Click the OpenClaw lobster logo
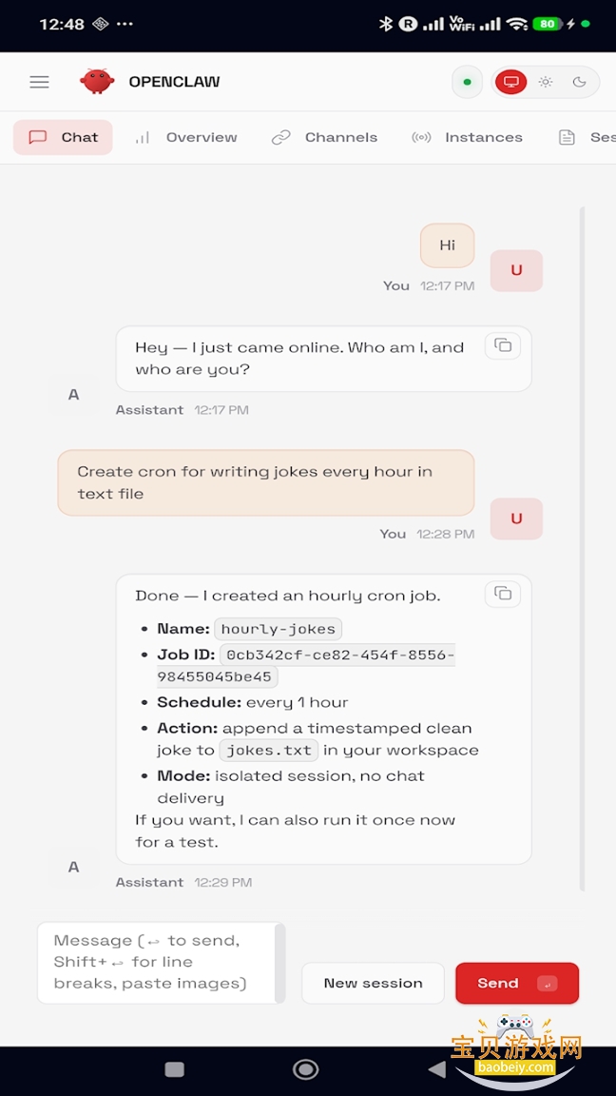 pos(98,81)
